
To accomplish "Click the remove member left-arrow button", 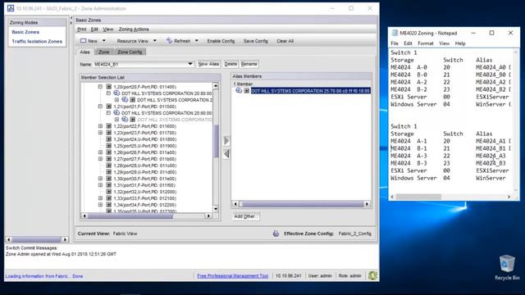I will 226,153.
